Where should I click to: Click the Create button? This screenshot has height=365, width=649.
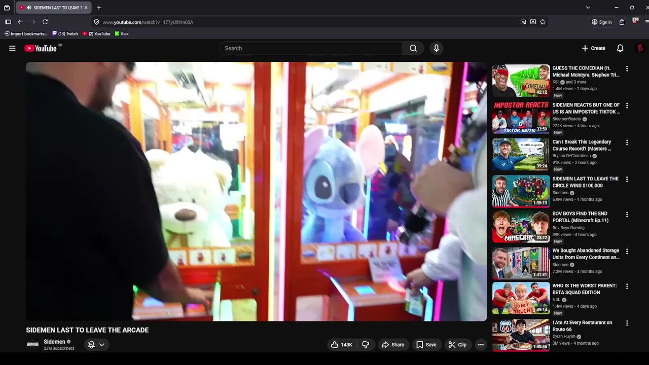(x=594, y=48)
